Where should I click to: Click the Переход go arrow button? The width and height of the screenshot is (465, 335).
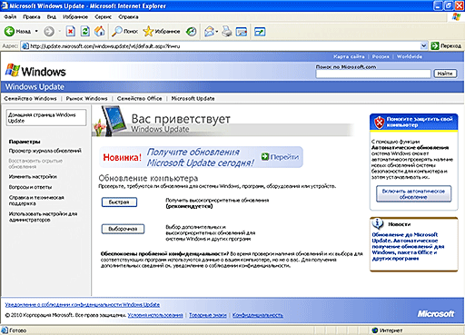447,46
